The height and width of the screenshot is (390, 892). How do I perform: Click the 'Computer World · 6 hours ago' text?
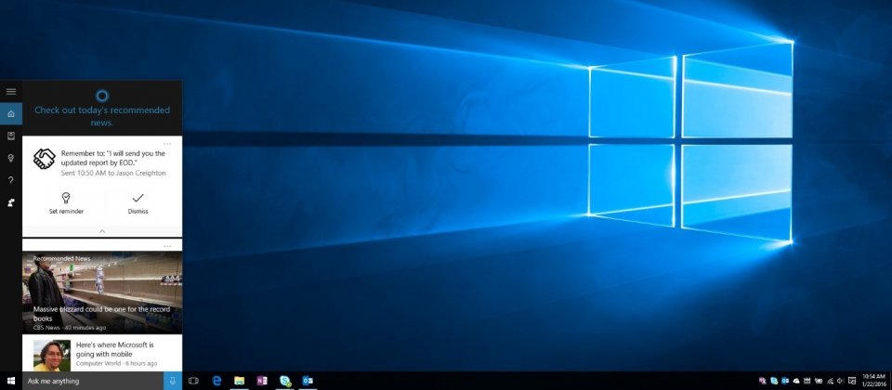(x=116, y=363)
